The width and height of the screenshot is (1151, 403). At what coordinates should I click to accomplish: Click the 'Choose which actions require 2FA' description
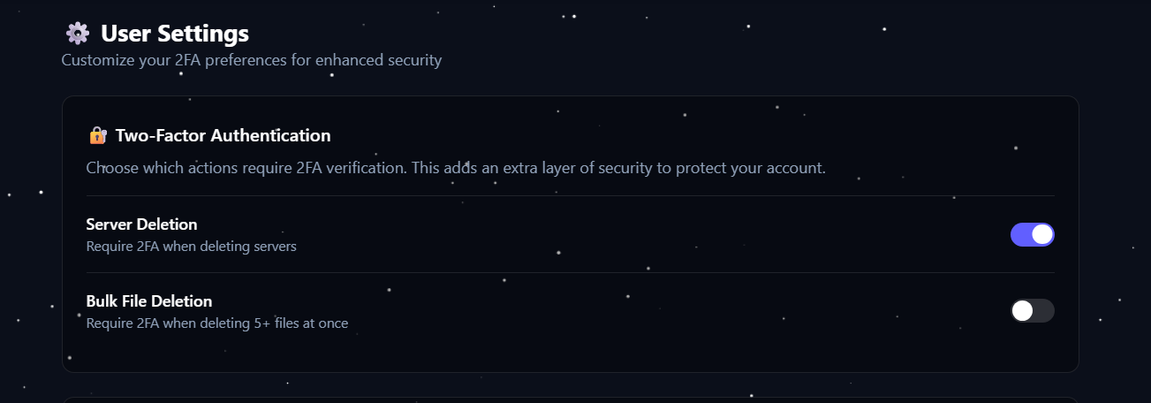tap(455, 168)
